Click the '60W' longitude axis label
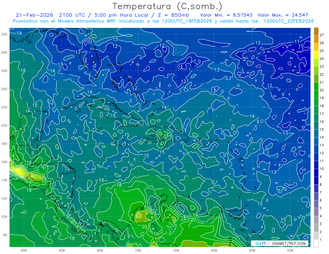329x254 pixels. [x=252, y=250]
